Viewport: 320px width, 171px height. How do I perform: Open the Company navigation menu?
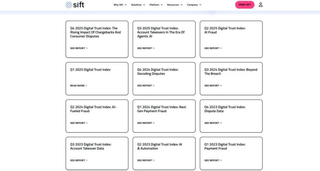click(194, 5)
